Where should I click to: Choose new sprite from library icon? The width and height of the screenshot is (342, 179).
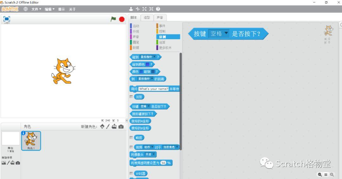(102, 126)
